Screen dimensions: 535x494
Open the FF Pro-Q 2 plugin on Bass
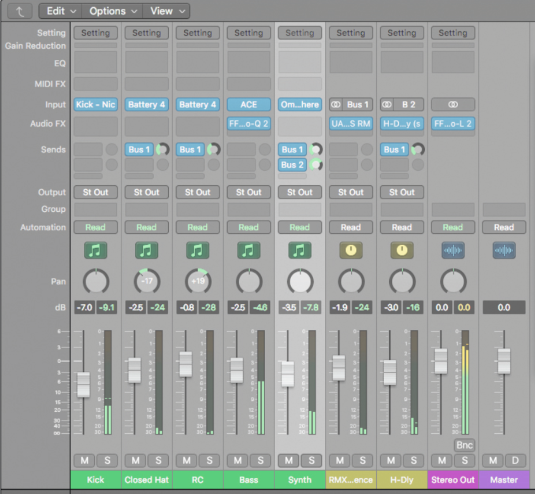[249, 123]
